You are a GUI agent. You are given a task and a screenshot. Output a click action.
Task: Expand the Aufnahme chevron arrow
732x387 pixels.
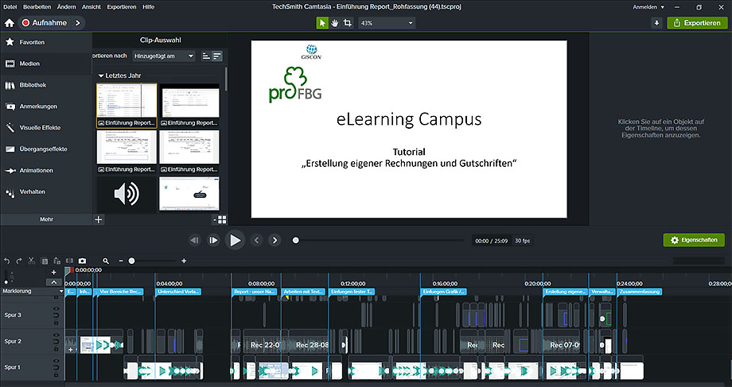click(x=77, y=23)
